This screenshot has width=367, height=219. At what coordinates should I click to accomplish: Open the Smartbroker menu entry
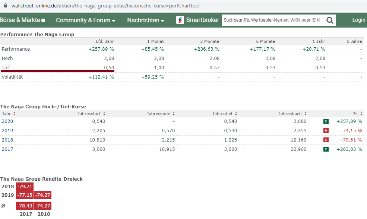click(x=197, y=20)
